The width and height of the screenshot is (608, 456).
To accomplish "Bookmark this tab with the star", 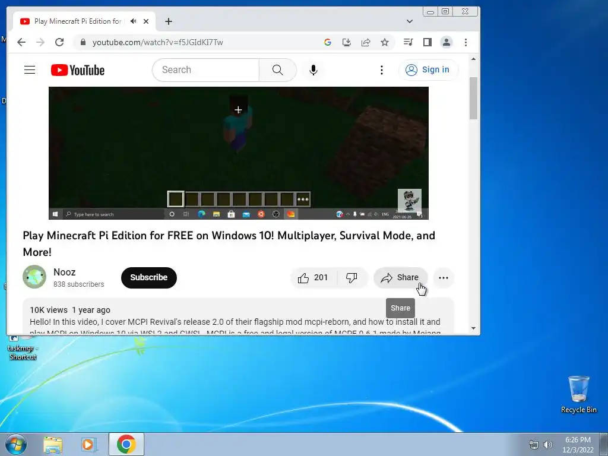I will (385, 42).
